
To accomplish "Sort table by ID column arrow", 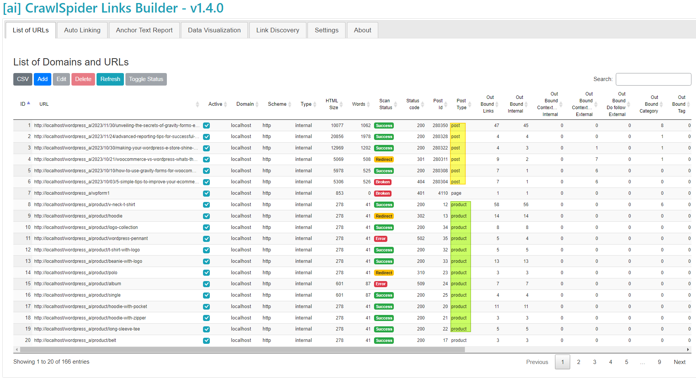I will (29, 103).
